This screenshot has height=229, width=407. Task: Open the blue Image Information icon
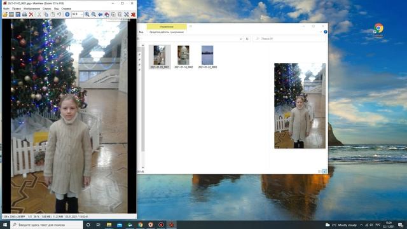(x=67, y=14)
